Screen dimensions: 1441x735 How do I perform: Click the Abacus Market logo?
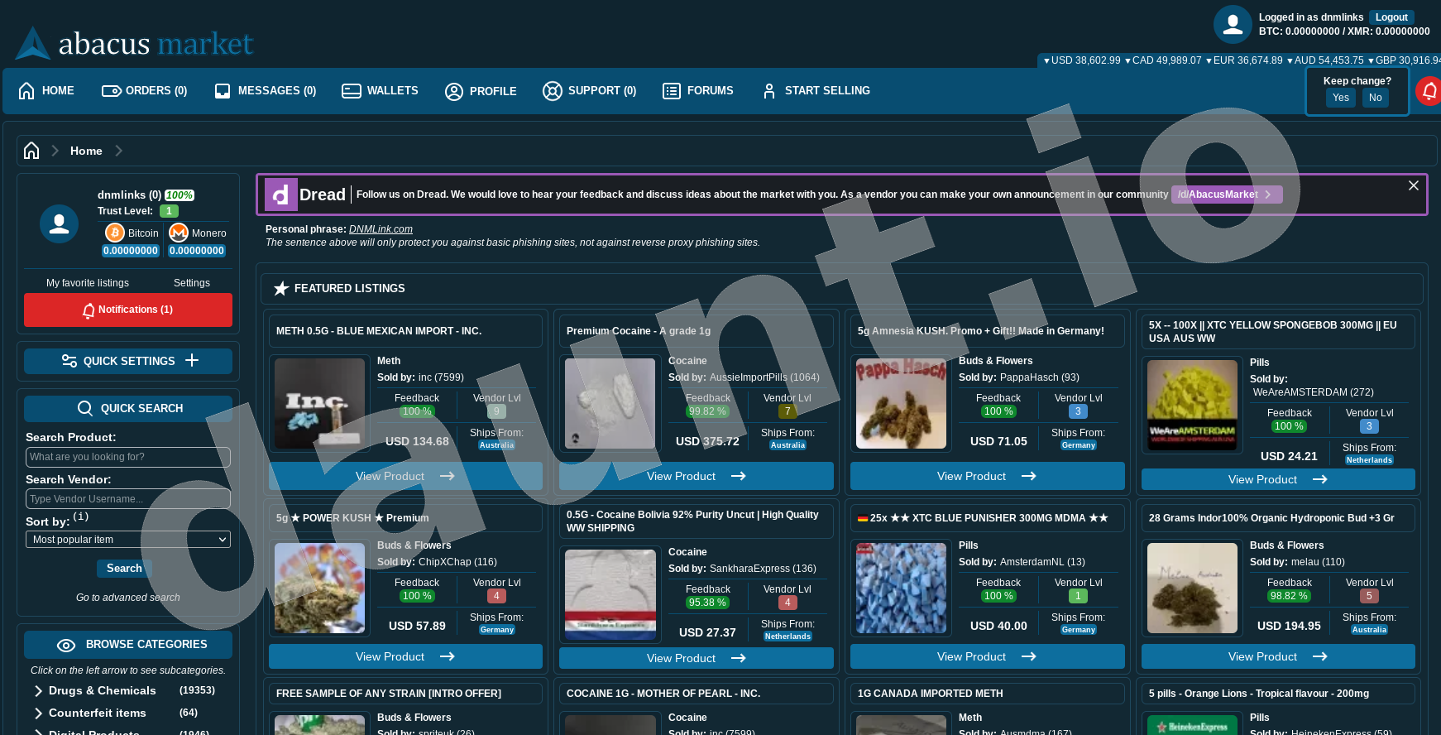click(134, 43)
